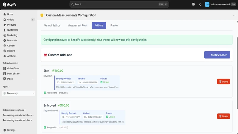Open Customers page
Image resolution: width=238 pixels, height=134 pixels.
tap(12, 30)
